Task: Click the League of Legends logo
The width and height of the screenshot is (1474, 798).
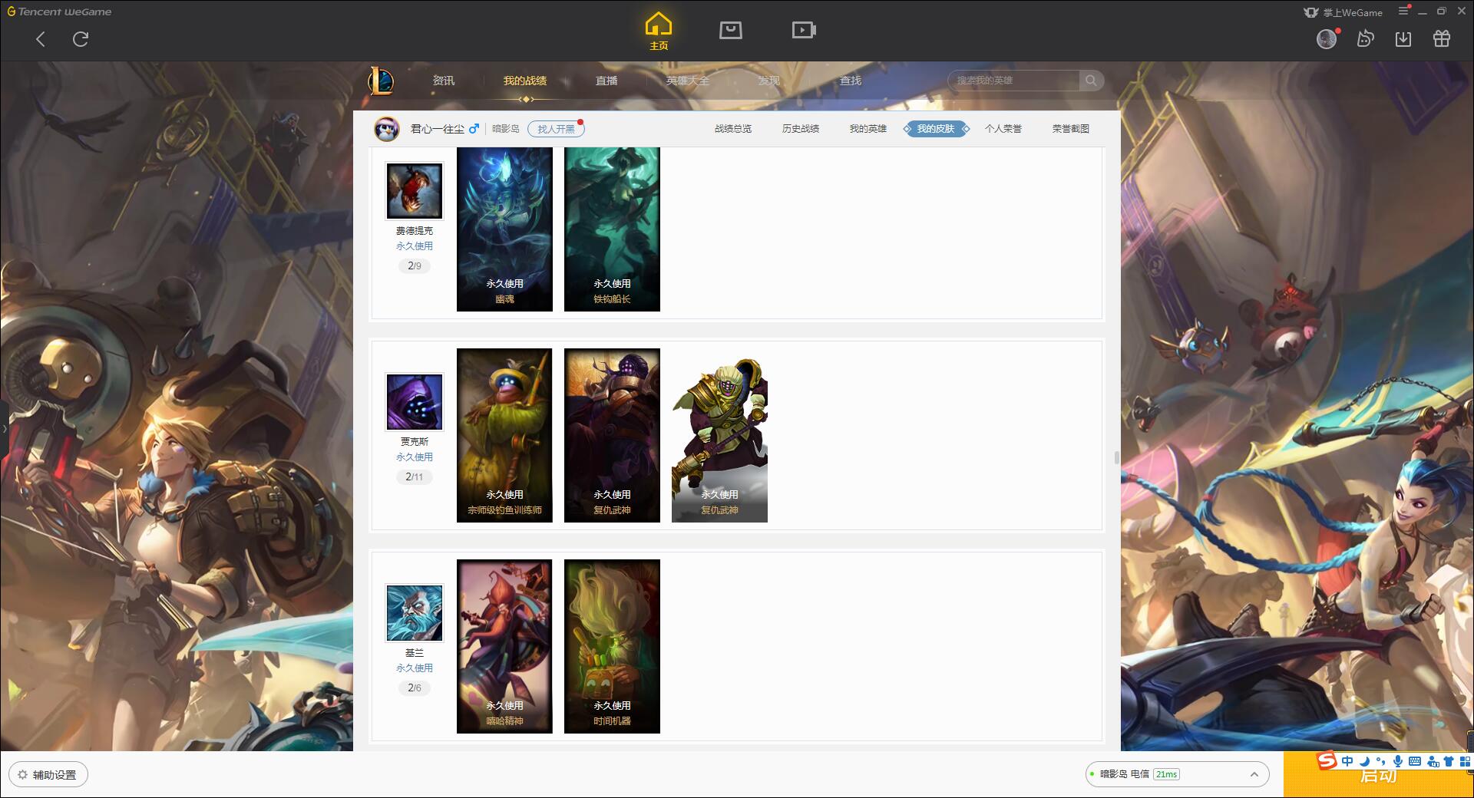Action: coord(381,81)
